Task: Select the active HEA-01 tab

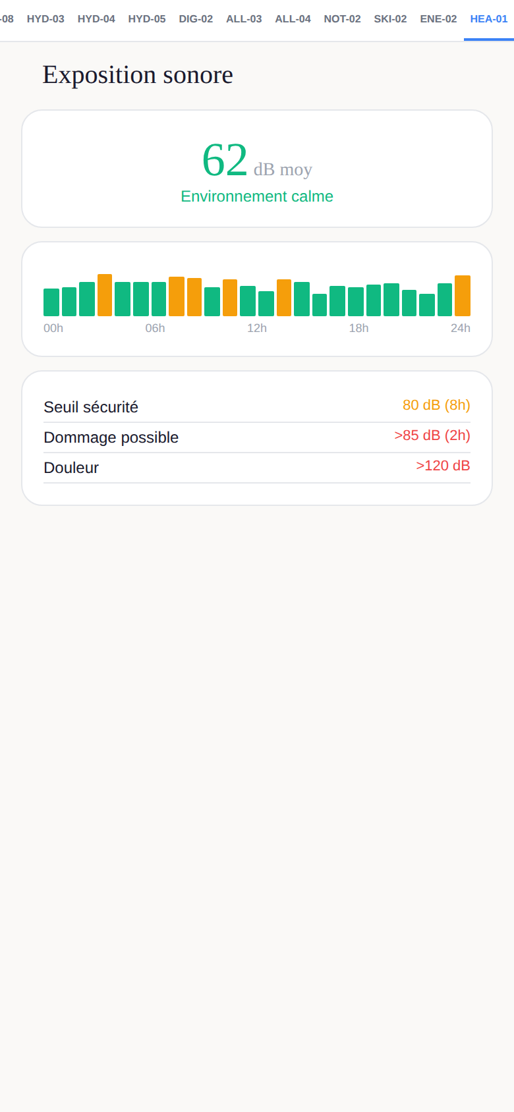Action: point(489,19)
